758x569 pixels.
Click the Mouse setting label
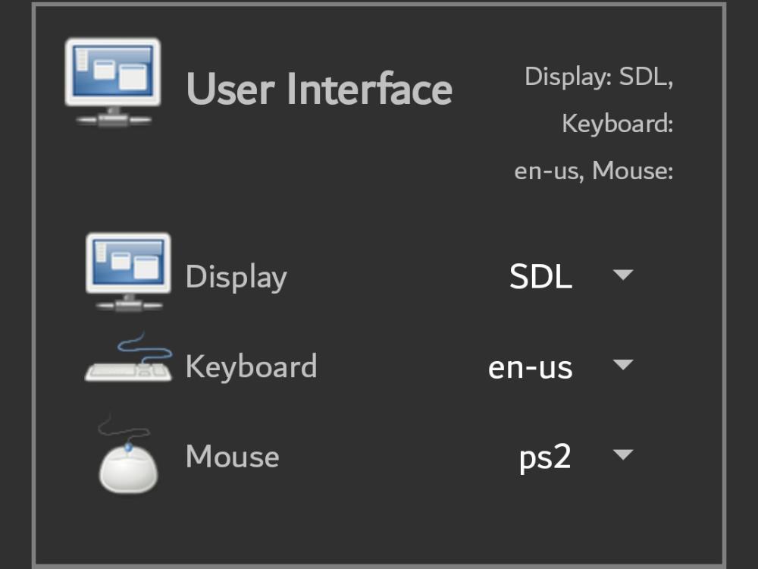[232, 457]
